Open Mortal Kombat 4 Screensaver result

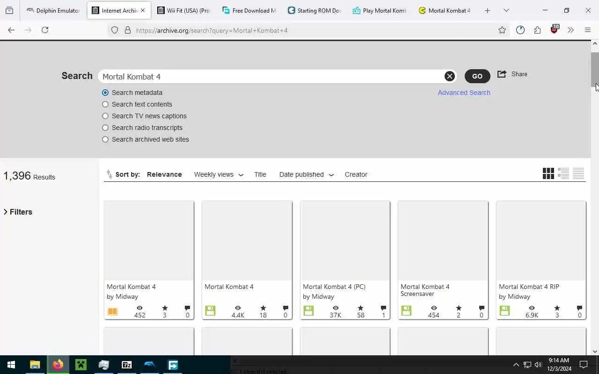tap(443, 260)
